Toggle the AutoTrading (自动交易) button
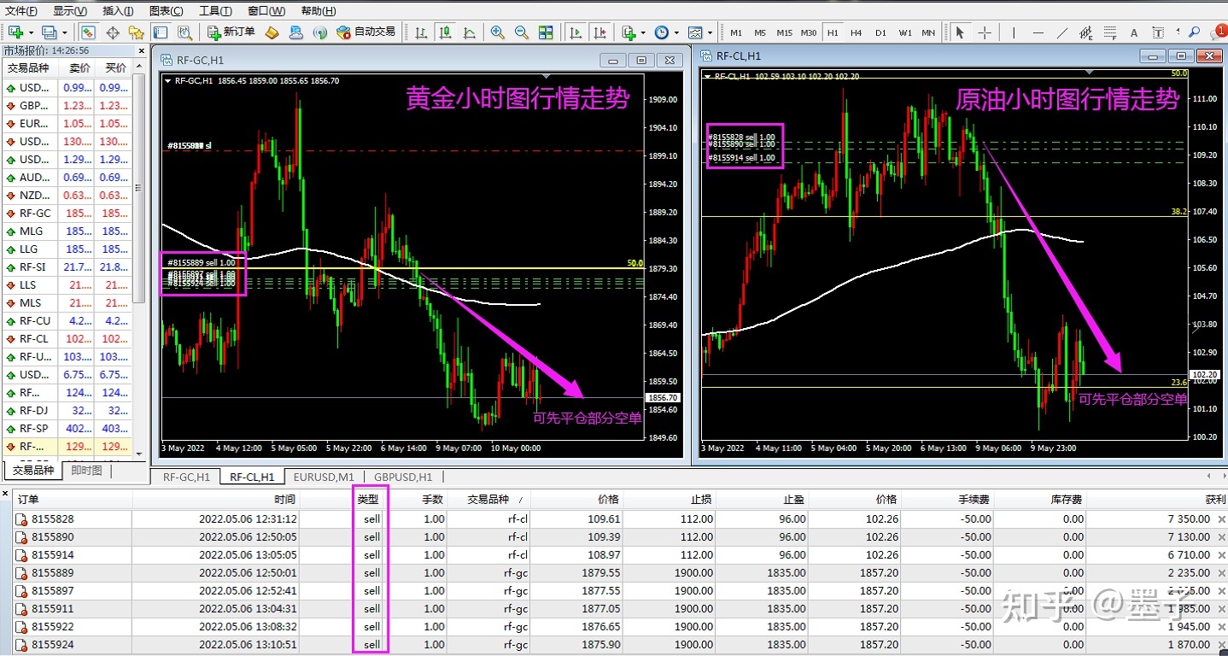 point(365,32)
